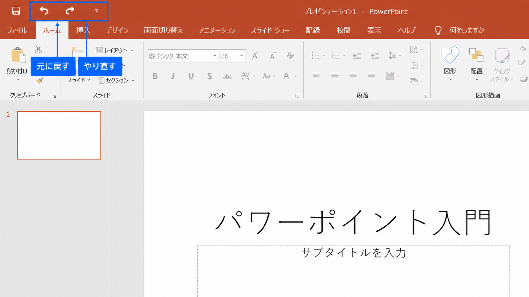Switch to the 表示 tab
This screenshot has height=297, width=529.
coord(374,30)
